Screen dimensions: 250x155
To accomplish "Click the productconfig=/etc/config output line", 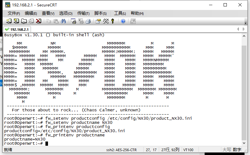I will tap(64, 131).
